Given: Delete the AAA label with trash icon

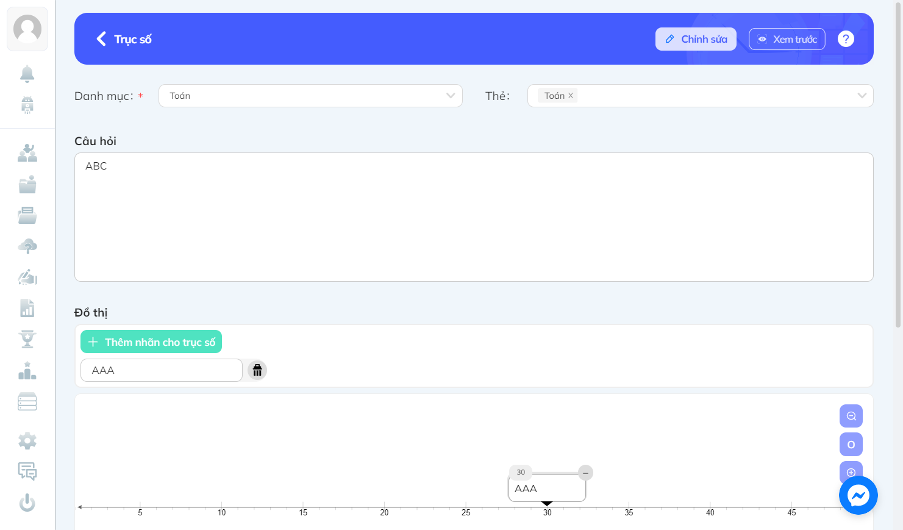Looking at the screenshot, I should (x=257, y=370).
